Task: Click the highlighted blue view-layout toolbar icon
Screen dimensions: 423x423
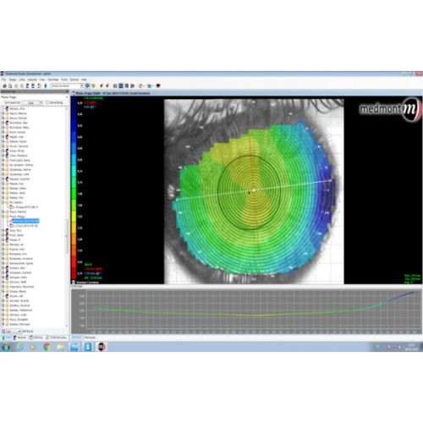Action: (x=121, y=85)
